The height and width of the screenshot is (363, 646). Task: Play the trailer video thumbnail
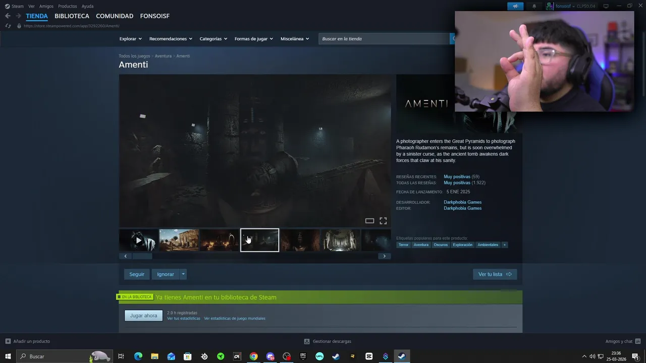click(x=139, y=240)
